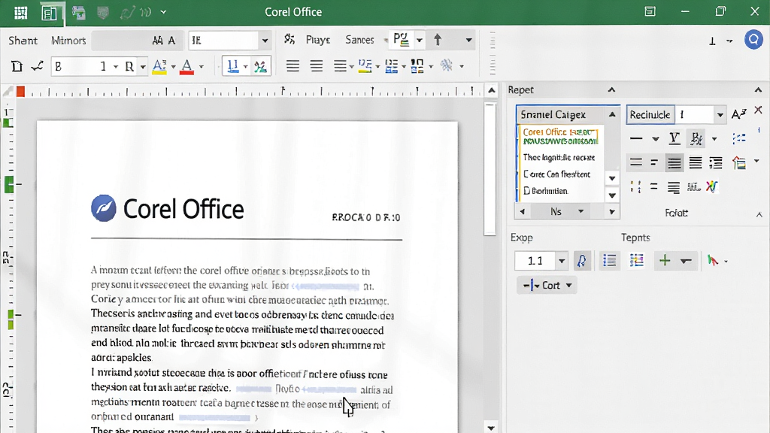Toggle the underlined V button in panel
Screen dimensions: 770x433
(675, 138)
